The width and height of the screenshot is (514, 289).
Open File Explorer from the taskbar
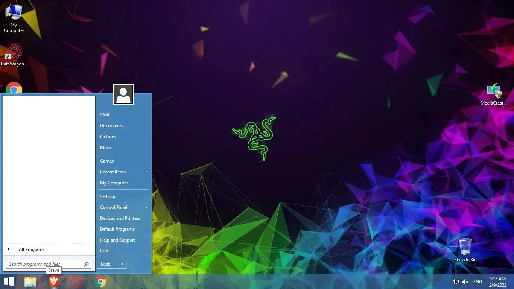click(30, 282)
